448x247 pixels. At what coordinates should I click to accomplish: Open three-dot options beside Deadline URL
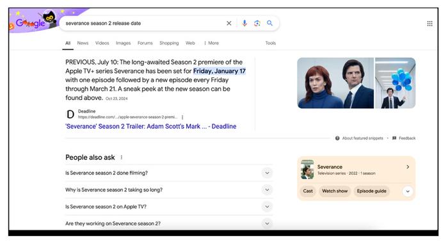click(182, 117)
